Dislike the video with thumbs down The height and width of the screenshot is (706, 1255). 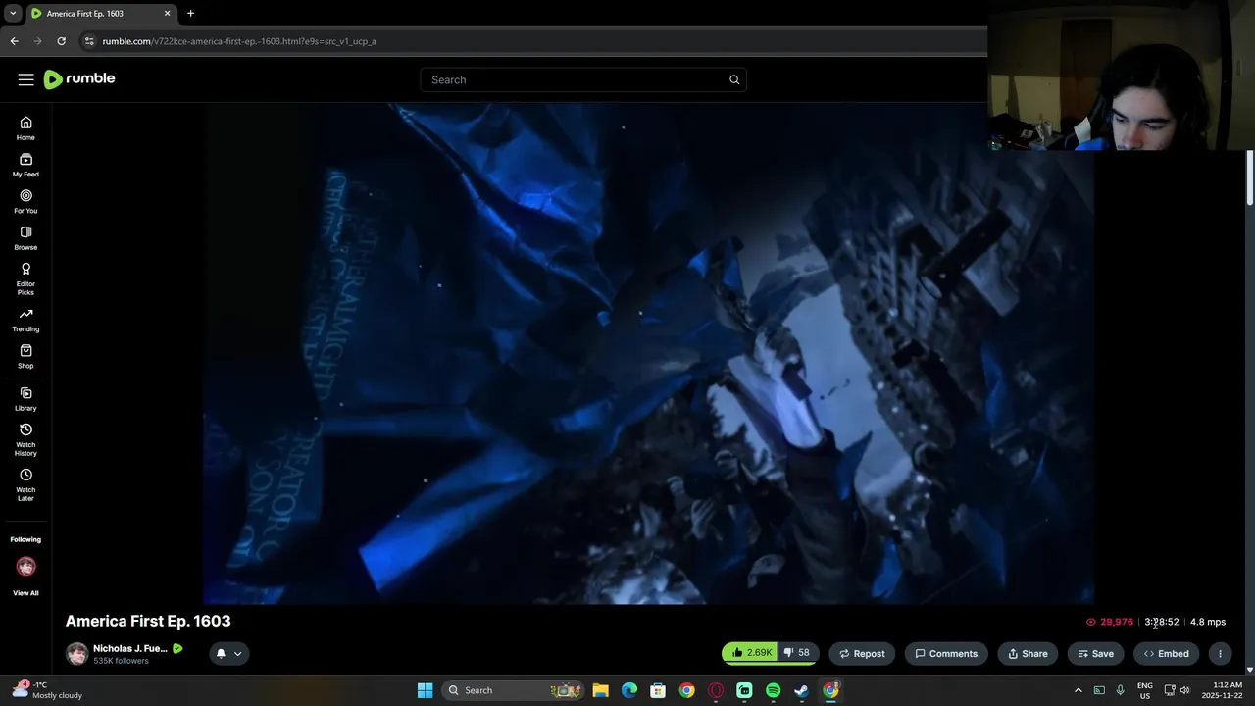(x=798, y=653)
